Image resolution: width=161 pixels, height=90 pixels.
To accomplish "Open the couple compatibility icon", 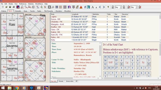I will click(69, 7).
